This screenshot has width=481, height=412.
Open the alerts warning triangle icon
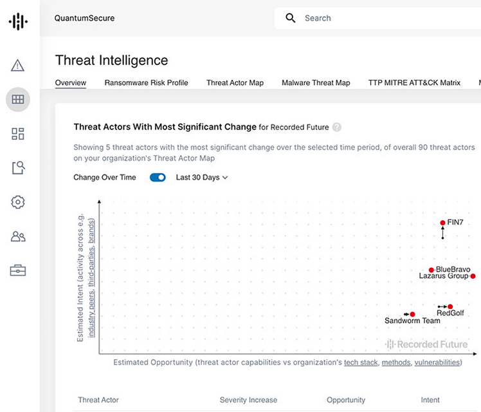click(18, 65)
